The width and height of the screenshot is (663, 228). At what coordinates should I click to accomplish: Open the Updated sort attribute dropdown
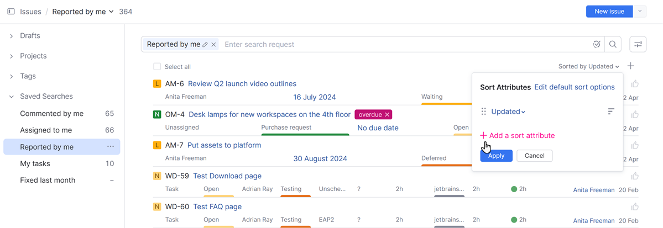click(x=508, y=112)
